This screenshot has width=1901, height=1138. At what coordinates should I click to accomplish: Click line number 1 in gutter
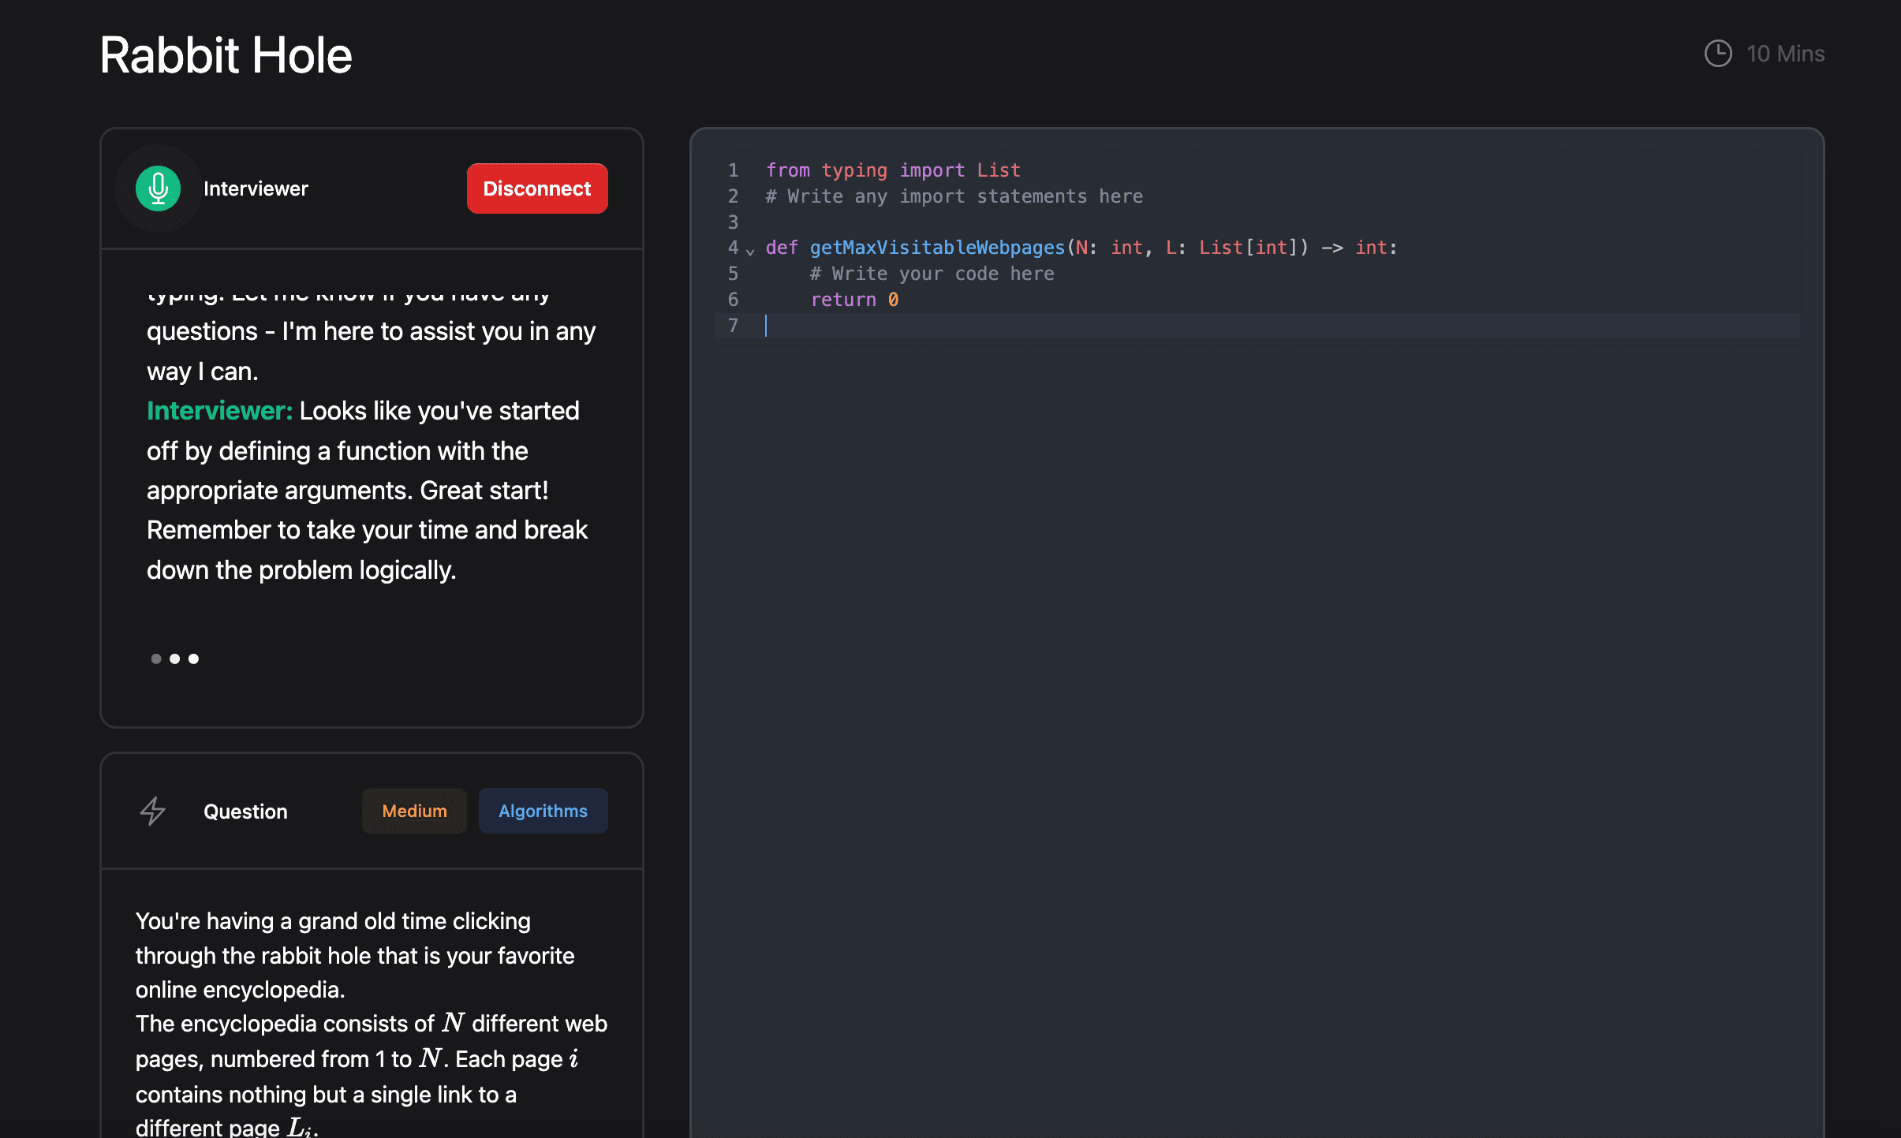click(733, 170)
